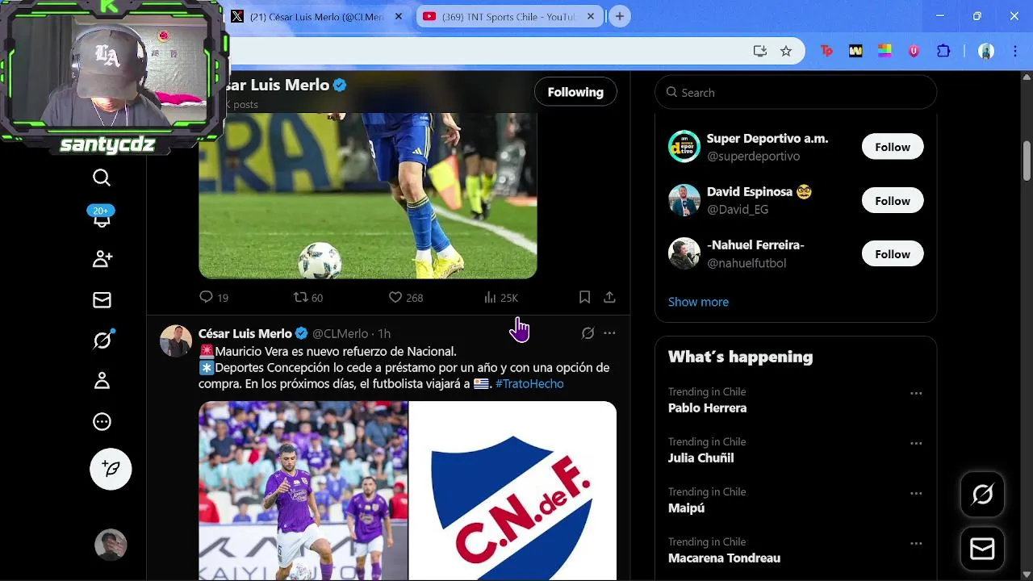Reply to the post with 19 replies
1033x581 pixels.
[x=214, y=298]
